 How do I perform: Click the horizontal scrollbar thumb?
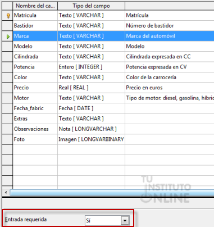click(112, 193)
